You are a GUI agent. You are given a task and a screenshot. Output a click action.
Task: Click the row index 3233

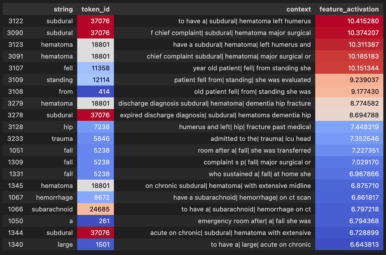[15, 139]
